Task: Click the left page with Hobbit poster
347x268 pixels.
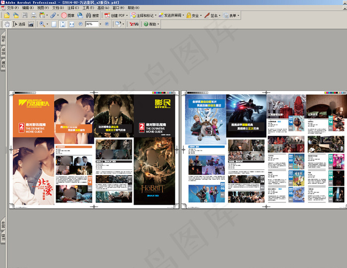Action: [94, 150]
